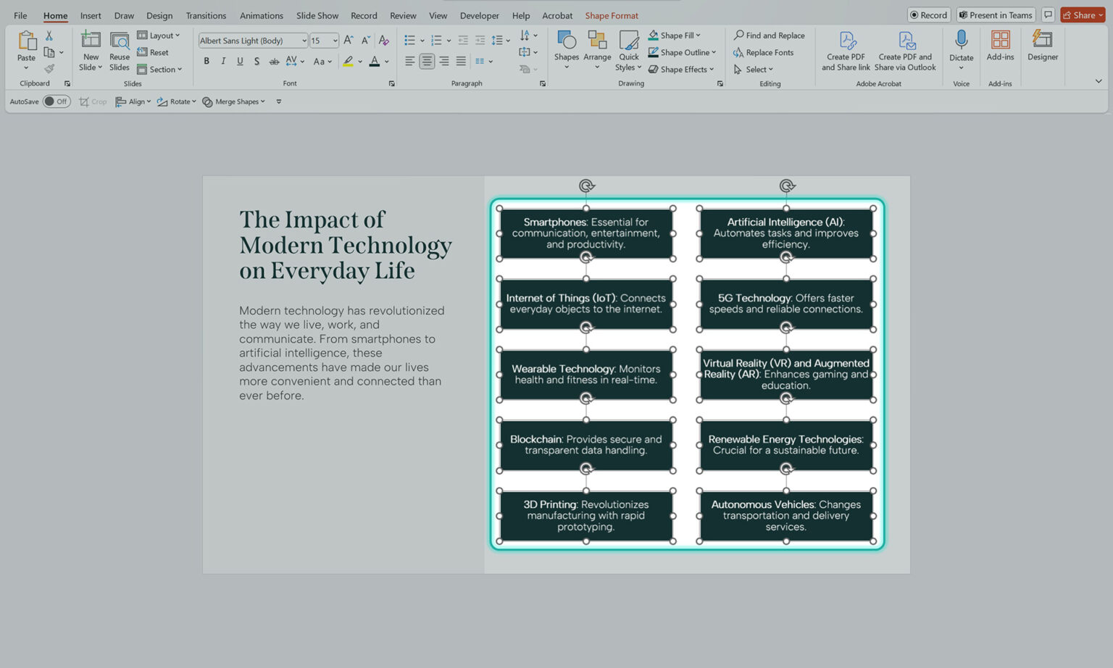Toggle bold formatting

pos(207,61)
